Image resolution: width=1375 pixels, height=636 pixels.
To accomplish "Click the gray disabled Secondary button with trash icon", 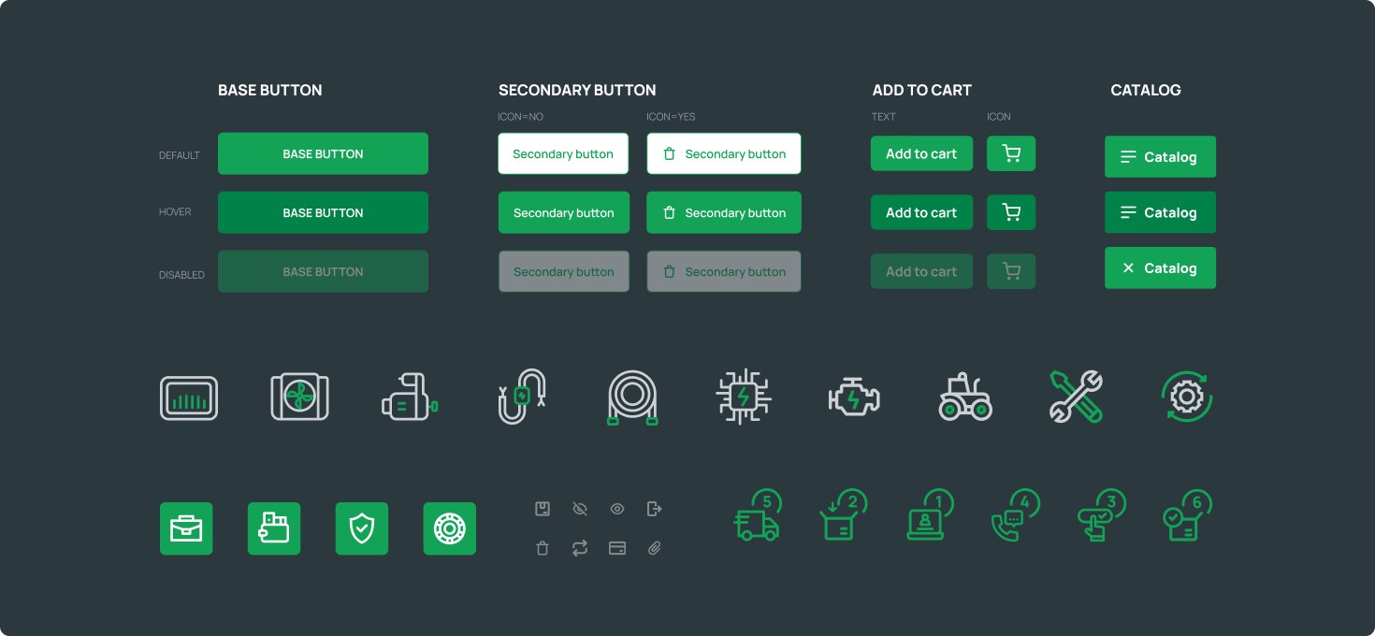I will tap(724, 271).
